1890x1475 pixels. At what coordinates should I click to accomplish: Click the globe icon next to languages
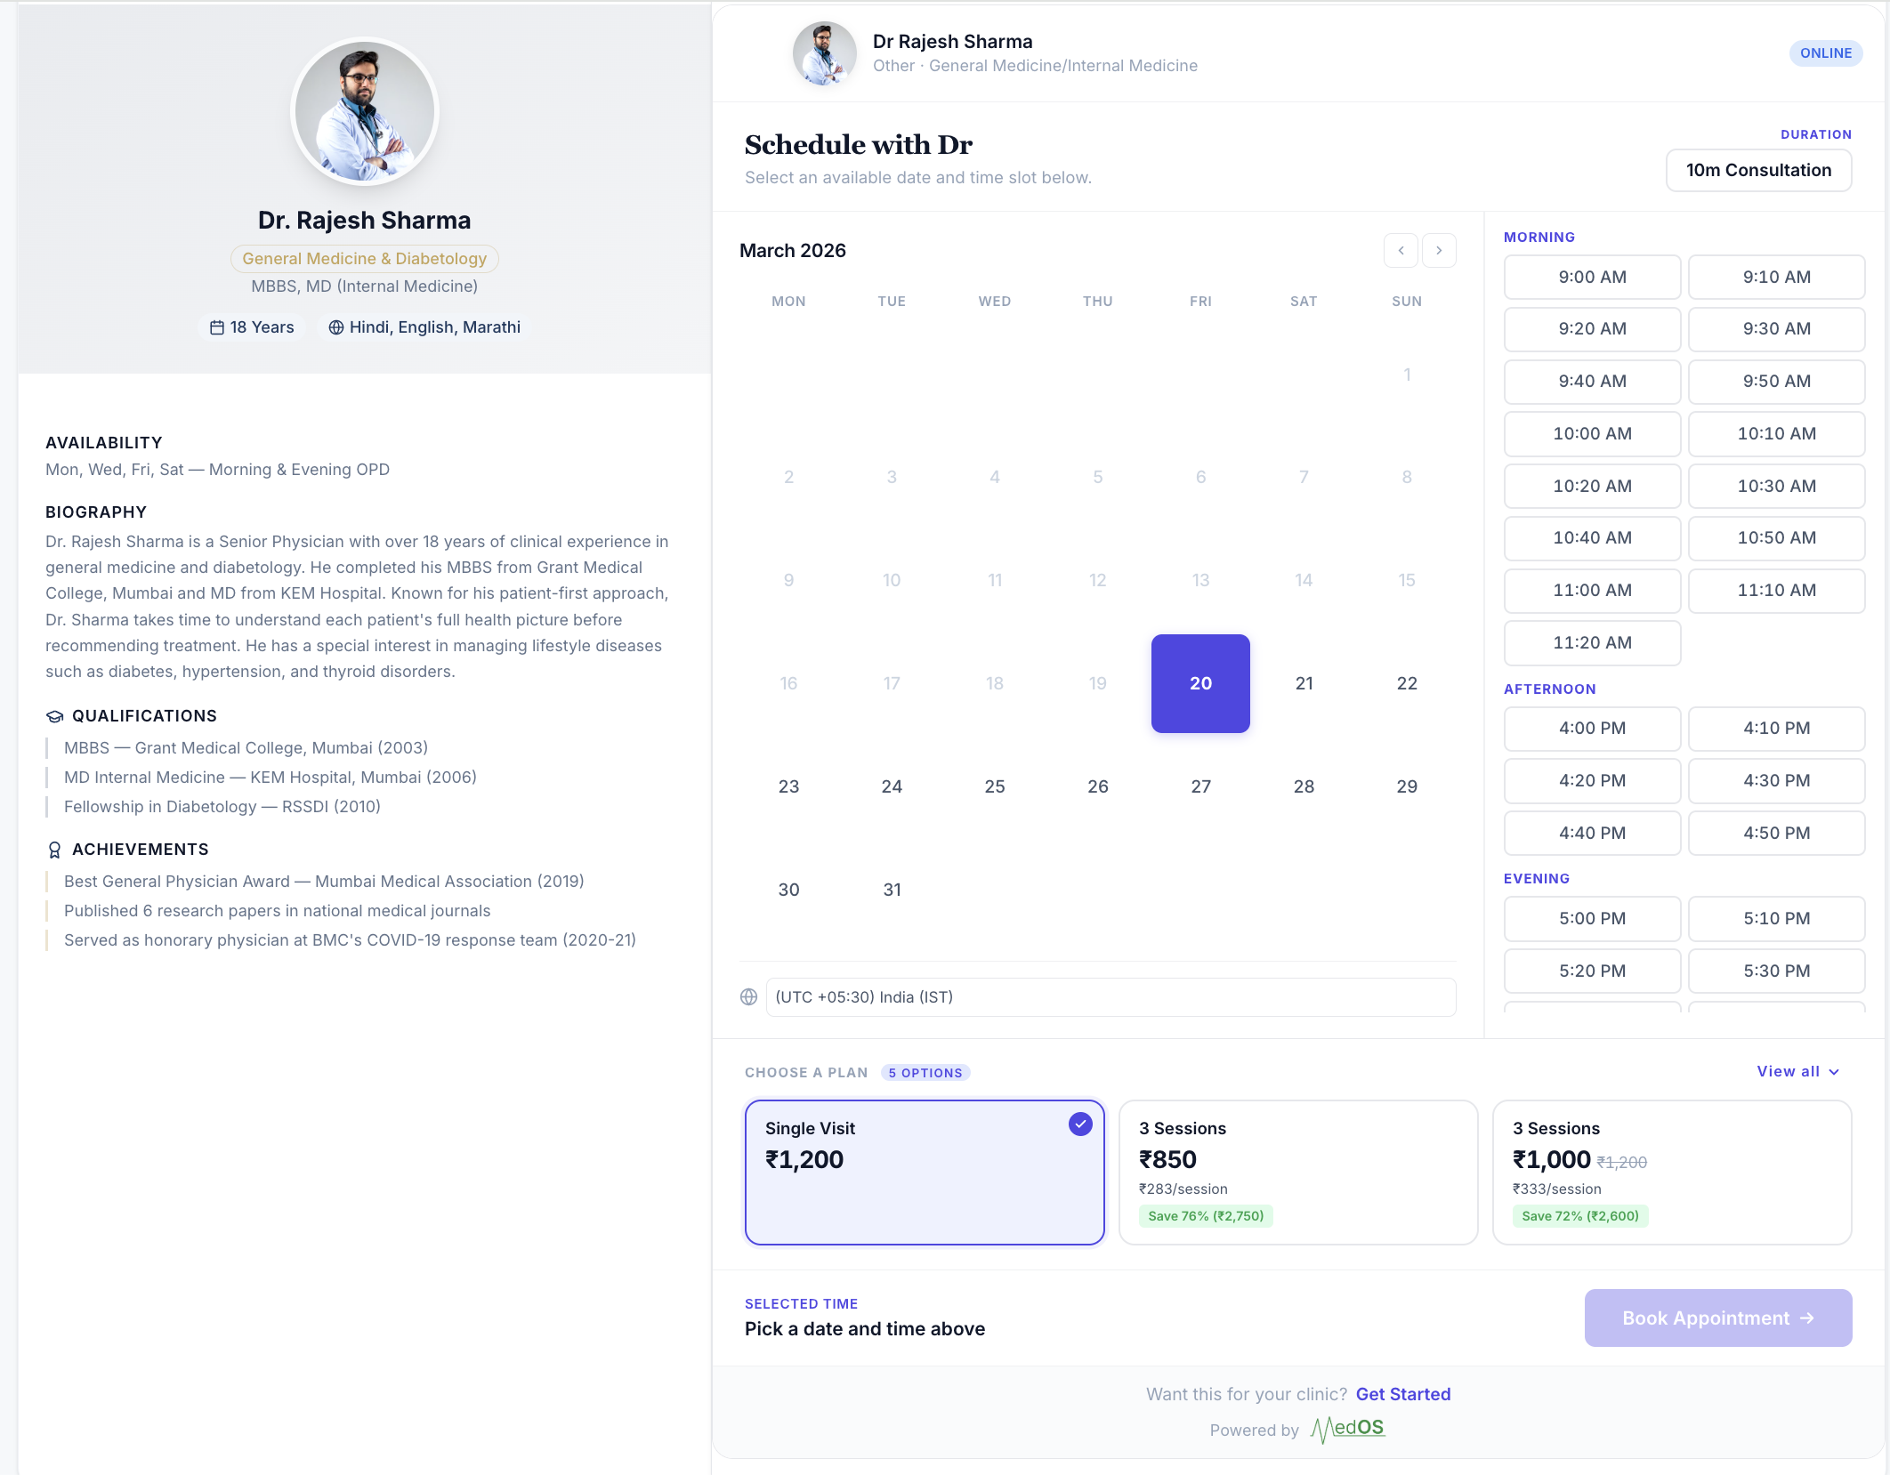point(336,327)
